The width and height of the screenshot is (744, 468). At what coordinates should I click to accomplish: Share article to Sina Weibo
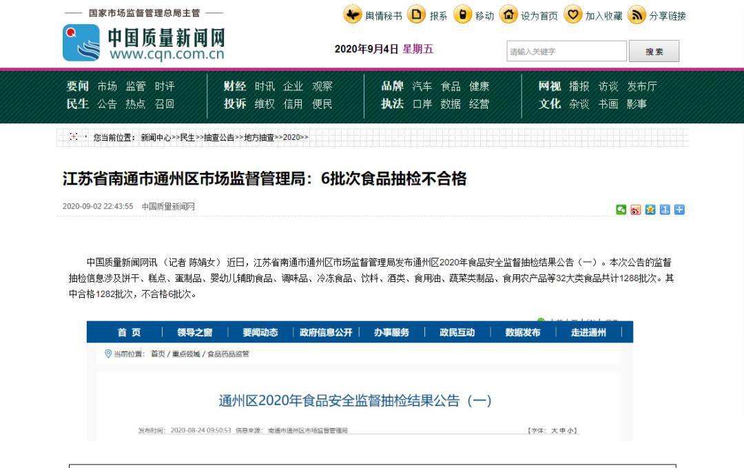[x=635, y=210]
